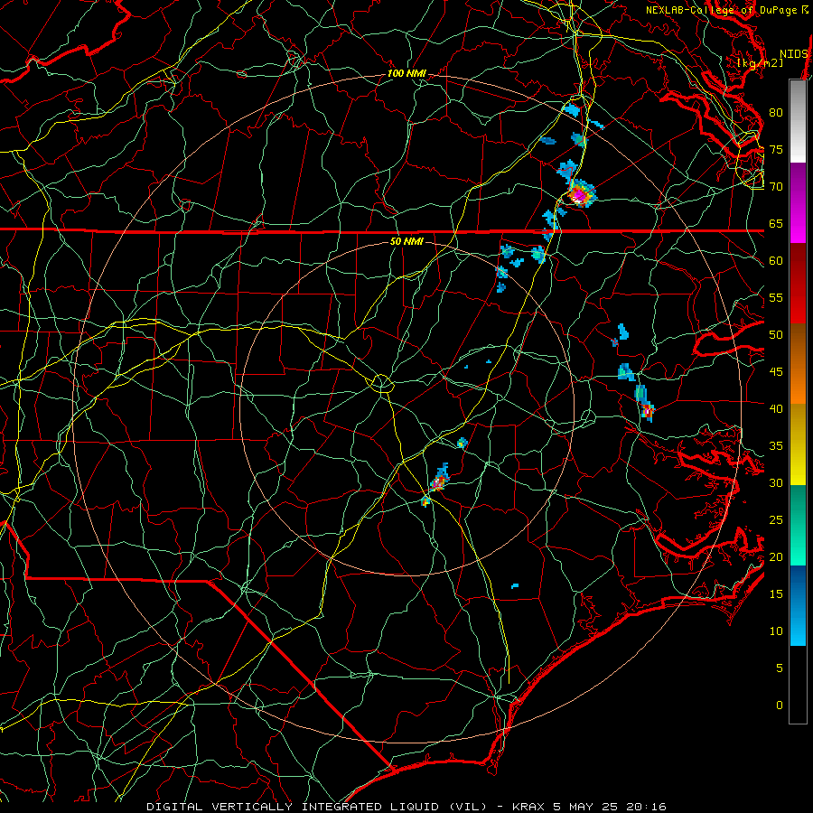Pick the blue band of the legend
This screenshot has width=813, height=813.
pos(798,605)
